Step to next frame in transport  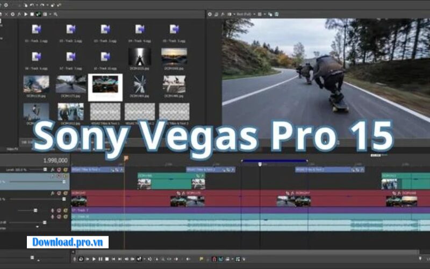point(132,259)
